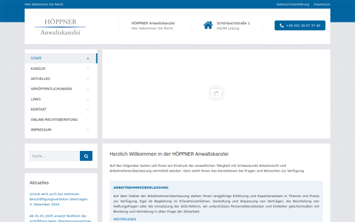
Task: Click the 'HÖPPNER Anwaltskanzlei' header text
Action: [153, 23]
